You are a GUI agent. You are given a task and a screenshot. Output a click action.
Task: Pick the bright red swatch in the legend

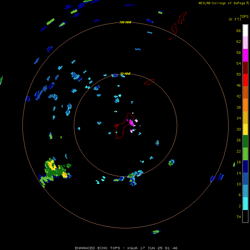pyautogui.click(x=245, y=80)
